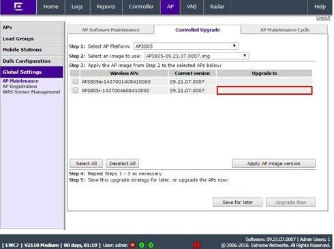Click the Current version column header
This screenshot has width=334, height=249.
coord(192,73)
